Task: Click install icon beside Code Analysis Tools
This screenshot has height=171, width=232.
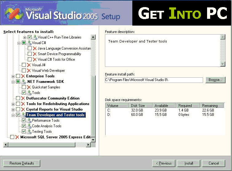Action: (x=29, y=126)
